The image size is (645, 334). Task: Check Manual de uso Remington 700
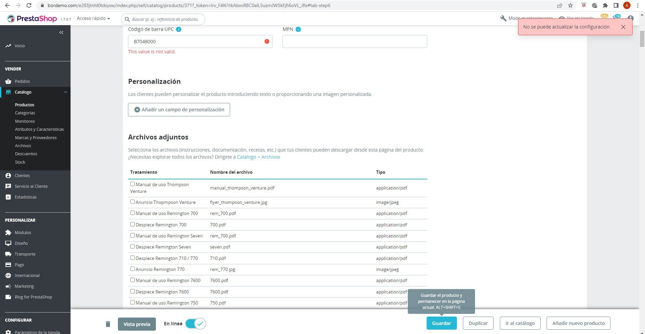pyautogui.click(x=132, y=213)
